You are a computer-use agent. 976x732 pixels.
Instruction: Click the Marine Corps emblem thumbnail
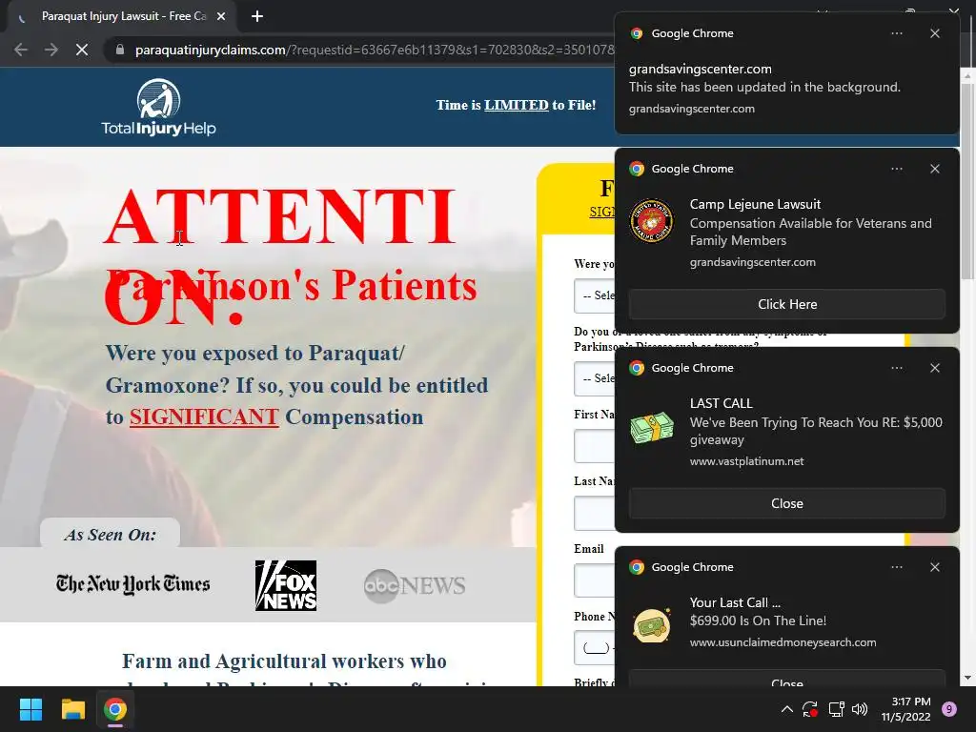click(651, 221)
